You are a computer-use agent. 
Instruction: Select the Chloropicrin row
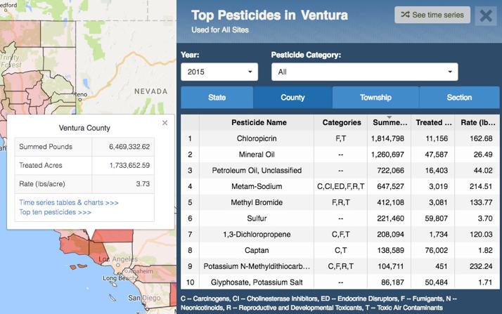tap(259, 138)
